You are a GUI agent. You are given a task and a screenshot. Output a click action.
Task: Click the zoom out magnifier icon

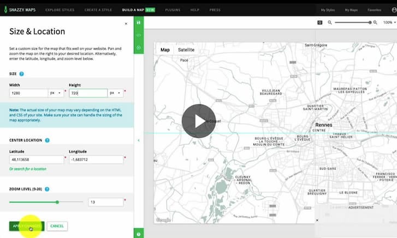[x=330, y=22]
